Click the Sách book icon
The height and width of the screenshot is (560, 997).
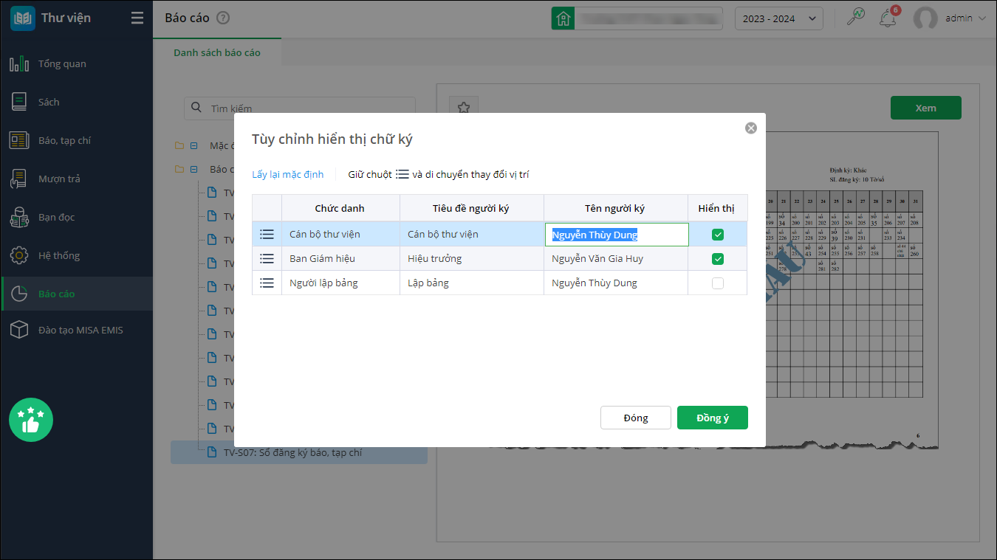coord(19,103)
